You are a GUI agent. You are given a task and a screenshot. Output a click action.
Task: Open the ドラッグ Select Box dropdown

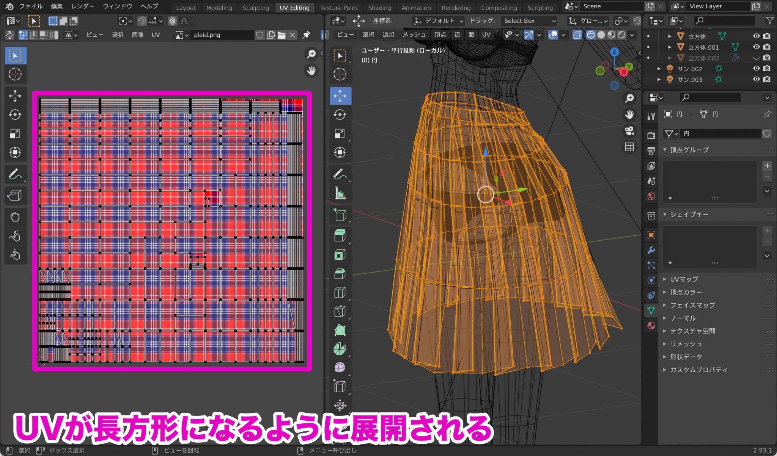528,21
